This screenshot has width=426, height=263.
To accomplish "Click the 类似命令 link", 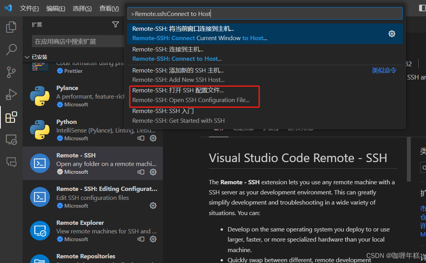I will (384, 70).
